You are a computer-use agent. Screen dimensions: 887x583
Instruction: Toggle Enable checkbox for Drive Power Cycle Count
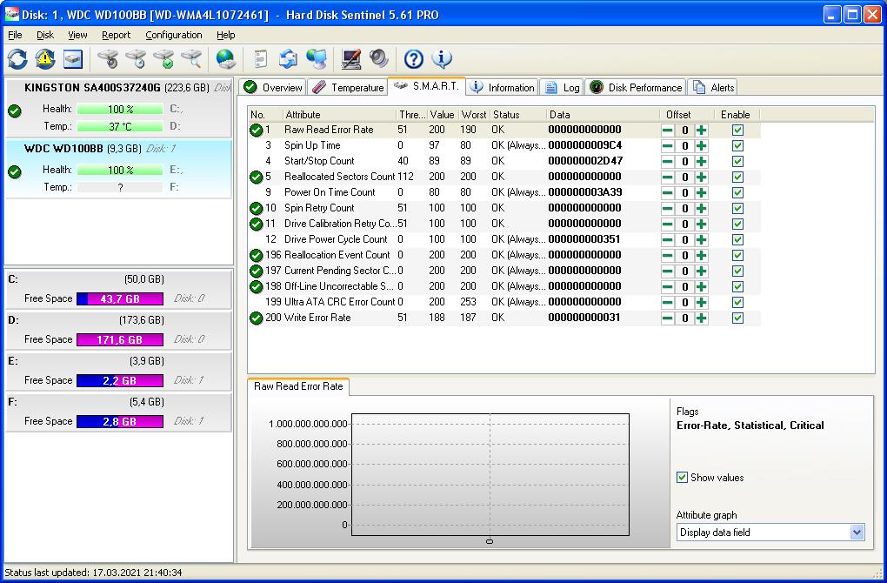(x=737, y=240)
